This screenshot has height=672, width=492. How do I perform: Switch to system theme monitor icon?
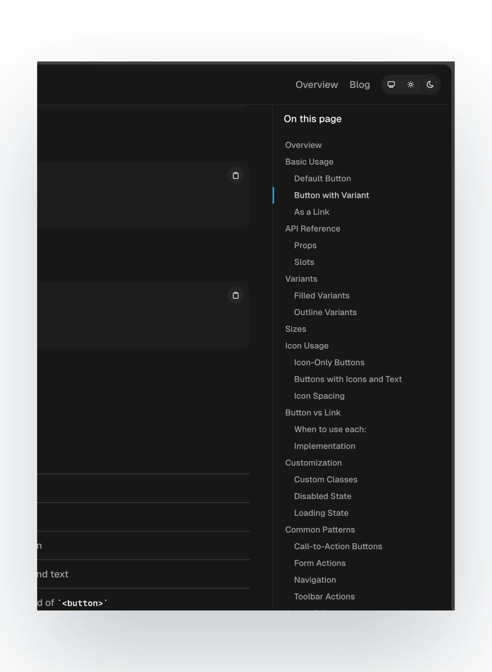pyautogui.click(x=391, y=85)
